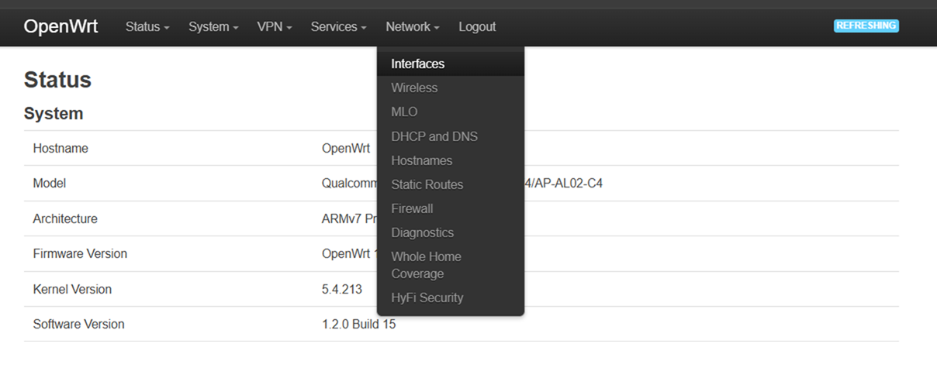937x392 pixels.
Task: Click the hostname value OpenWrt in table
Action: 346,148
